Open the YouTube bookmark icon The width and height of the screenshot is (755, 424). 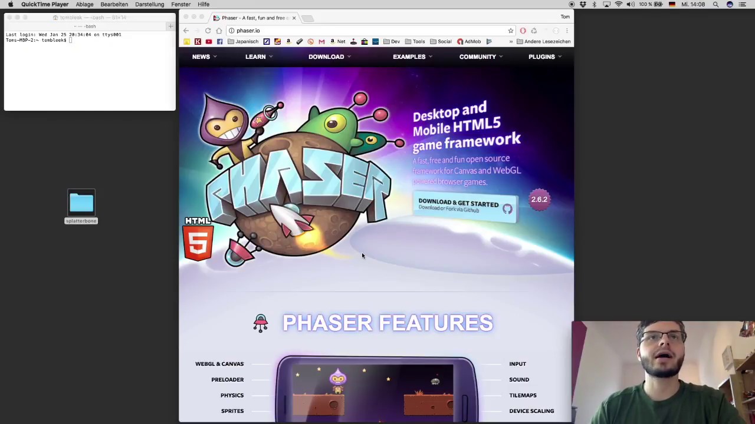209,41
